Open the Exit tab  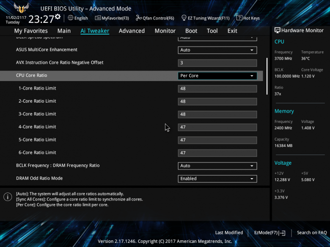point(232,31)
